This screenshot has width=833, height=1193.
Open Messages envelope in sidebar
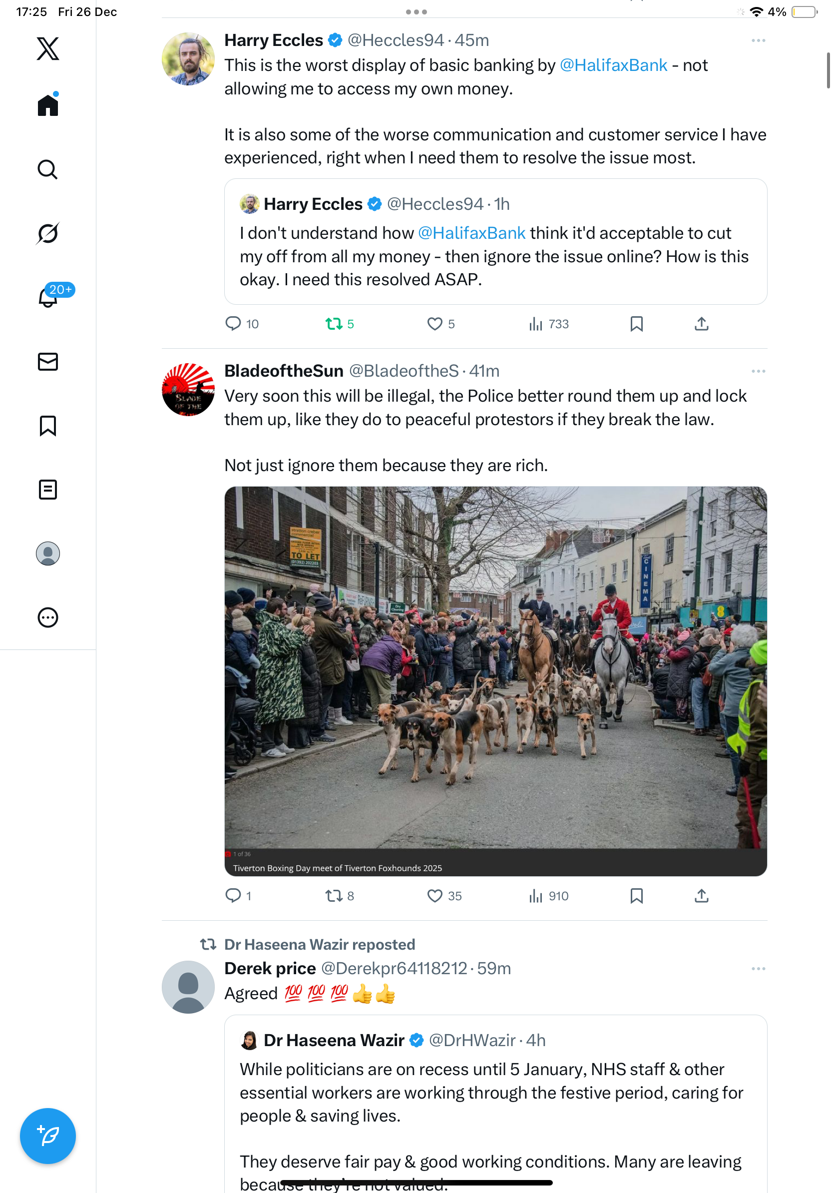(x=48, y=362)
